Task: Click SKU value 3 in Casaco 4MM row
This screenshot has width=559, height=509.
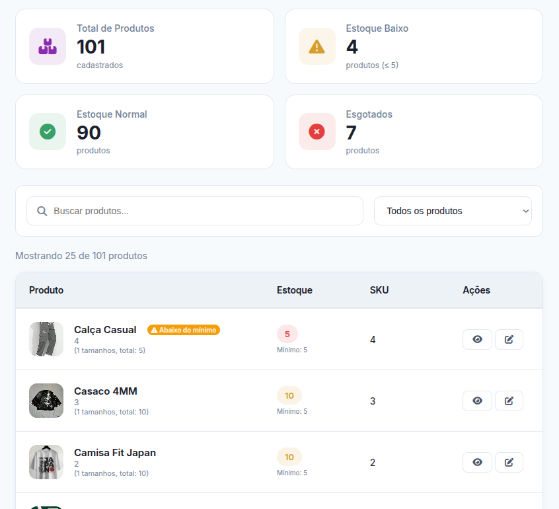Action: click(373, 401)
